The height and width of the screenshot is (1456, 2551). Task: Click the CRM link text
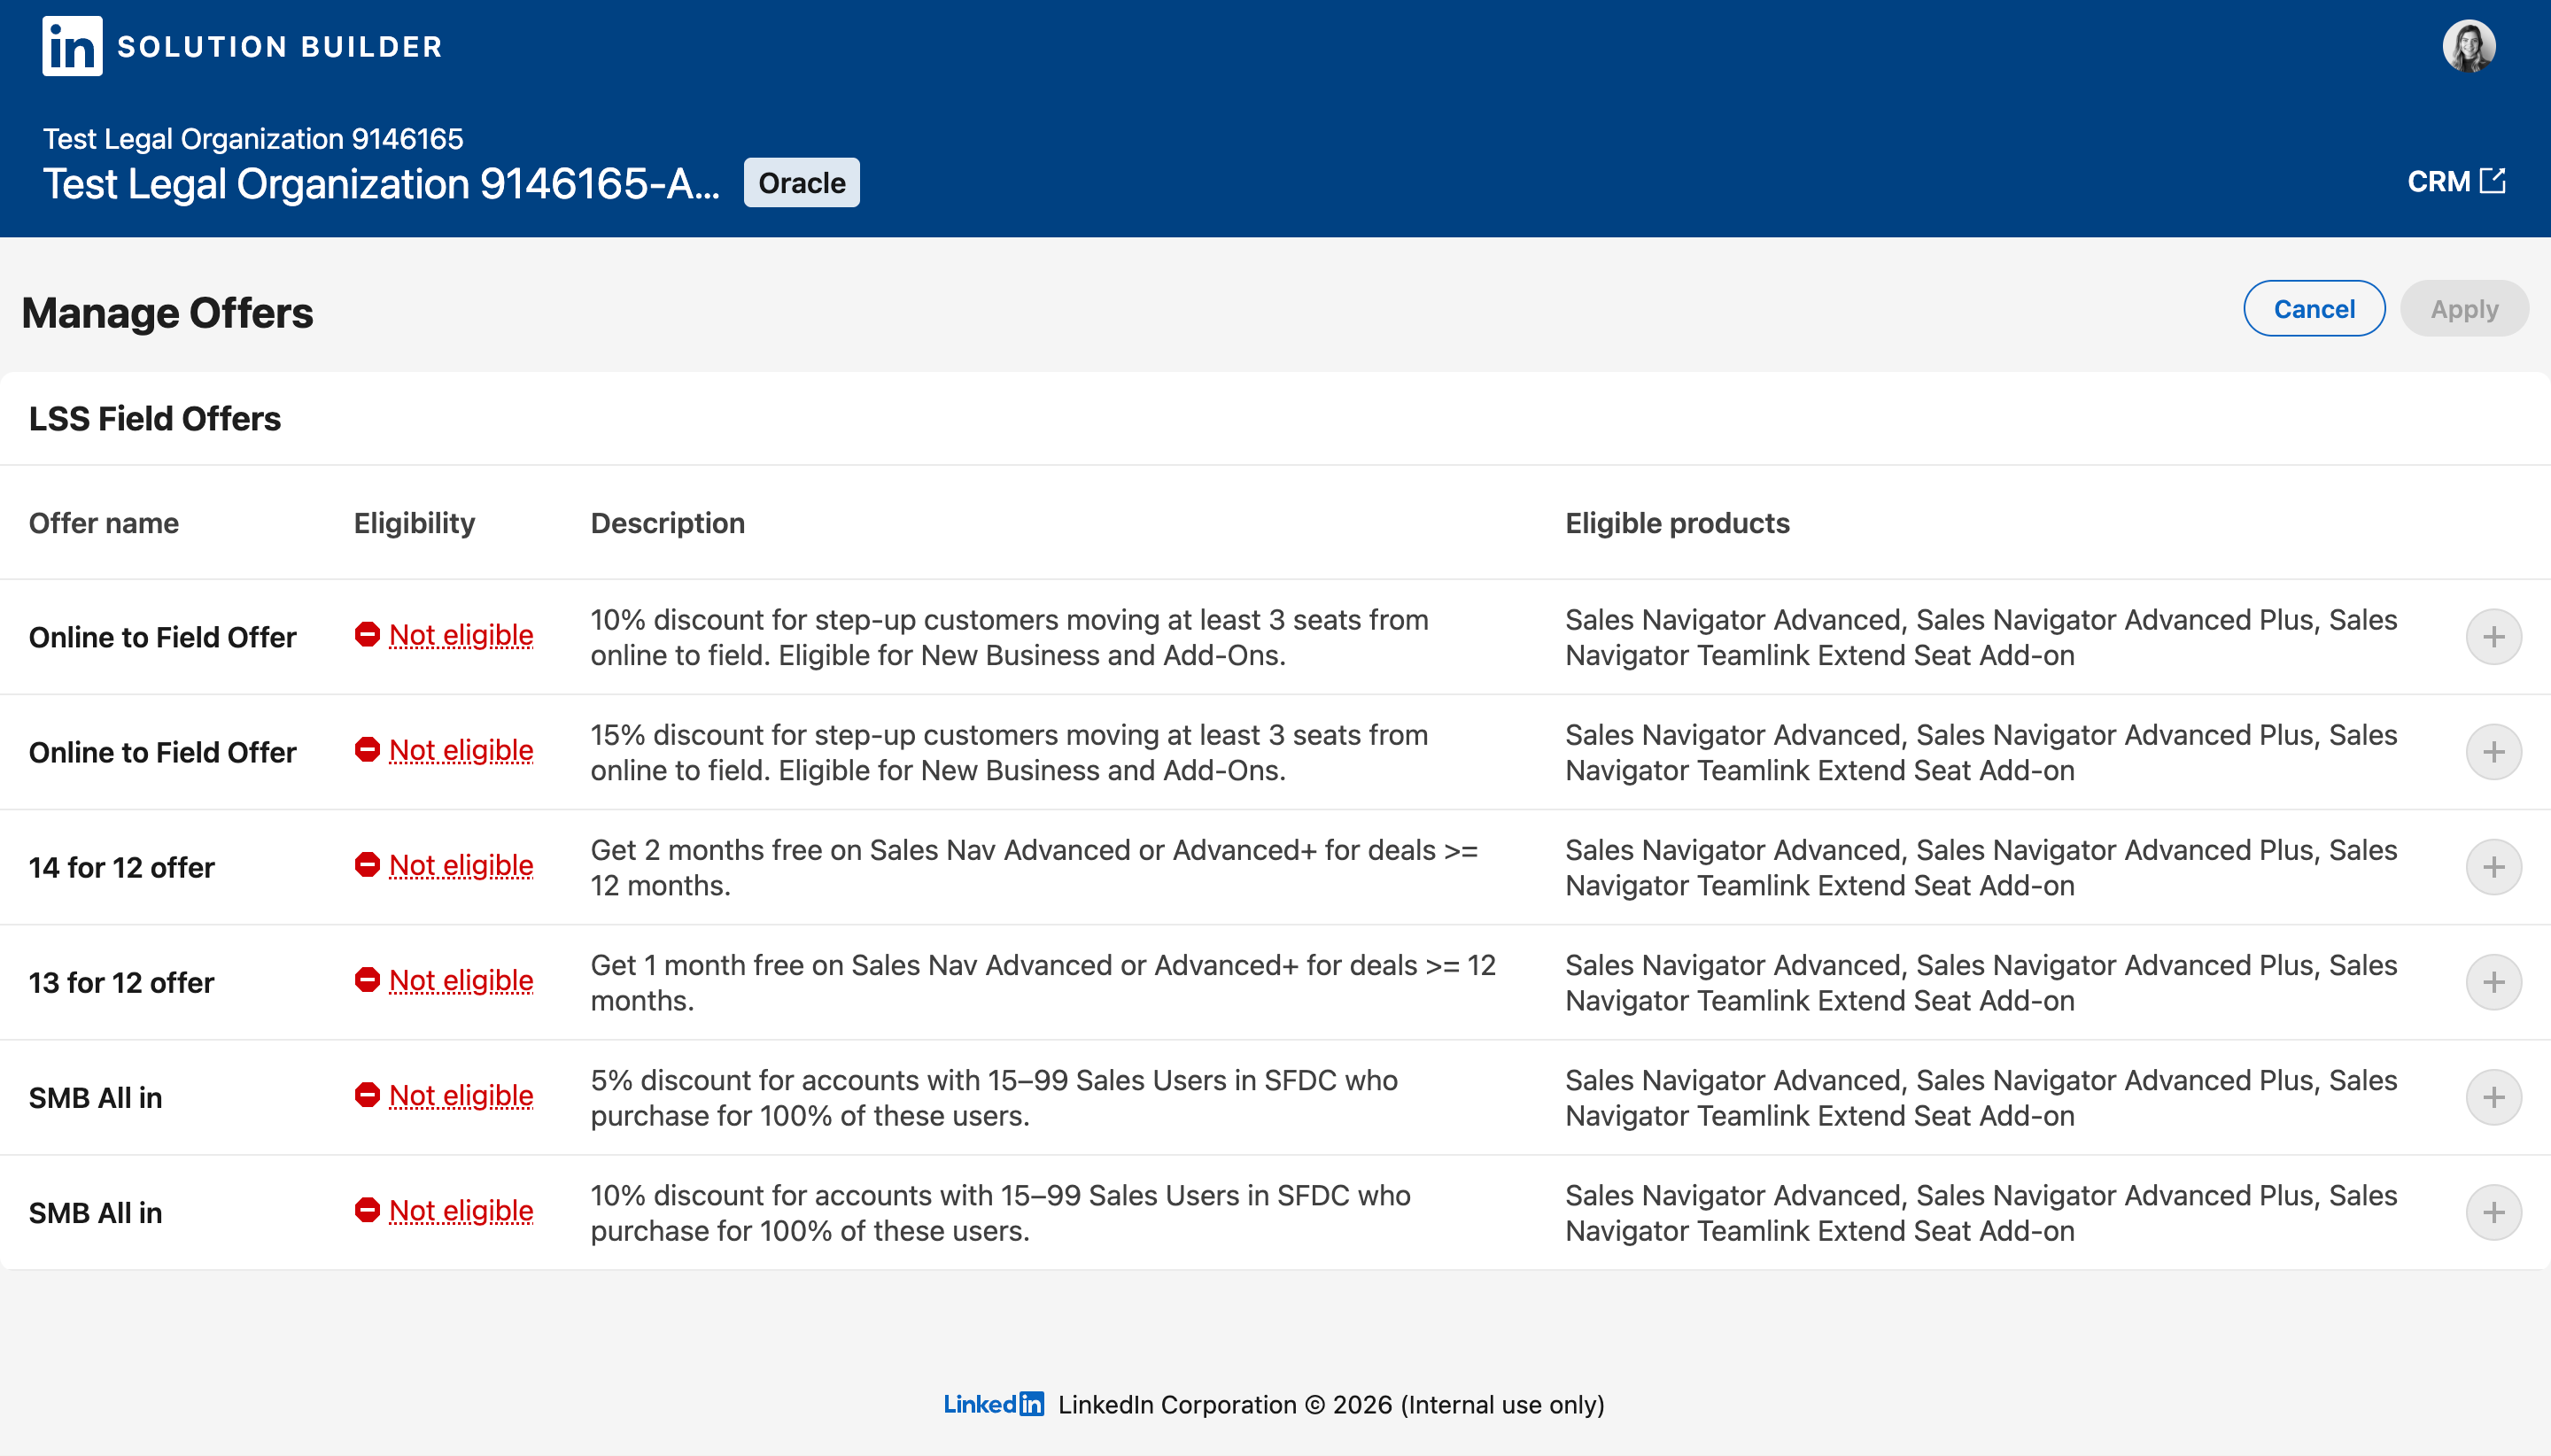[x=2438, y=182]
